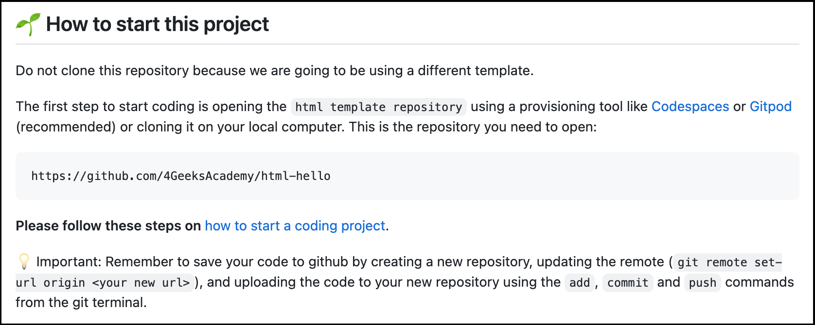Click the bold 'Please follow these steps on' text
Screen dimensions: 815x325
pos(108,226)
